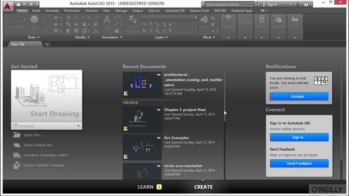Open the quick access toolbar customize arrow
349x196 pixels.
[x=37, y=4]
